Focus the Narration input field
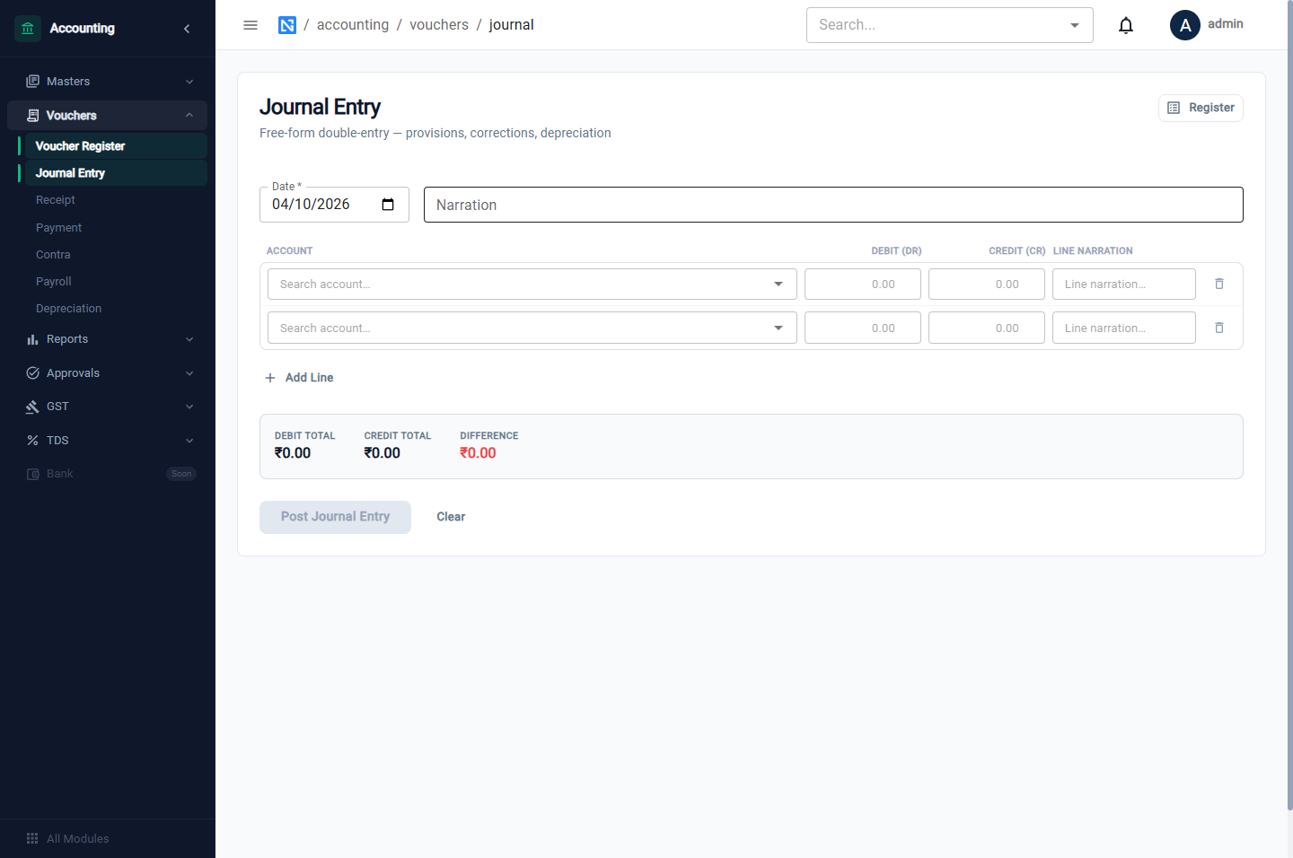Viewport: 1293px width, 858px height. pos(833,205)
